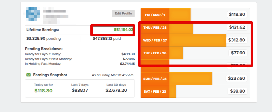Click the green camera Earnings Snapshot icon

29,75
